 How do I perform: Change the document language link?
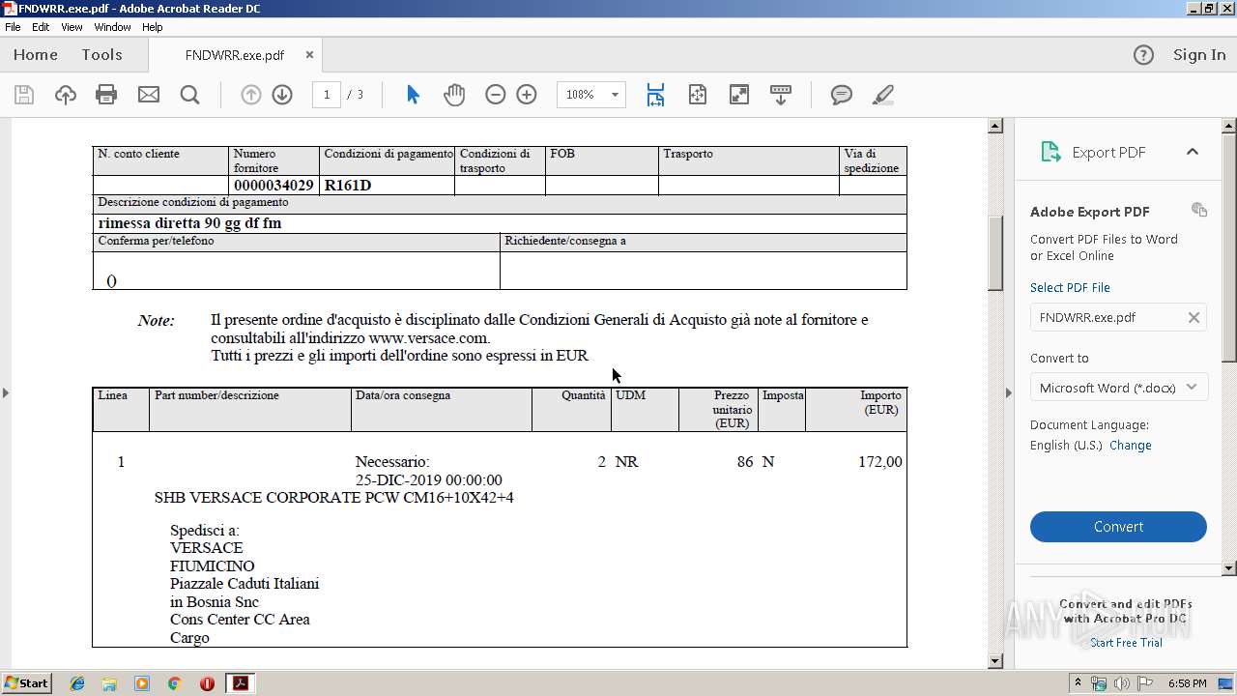click(1131, 446)
